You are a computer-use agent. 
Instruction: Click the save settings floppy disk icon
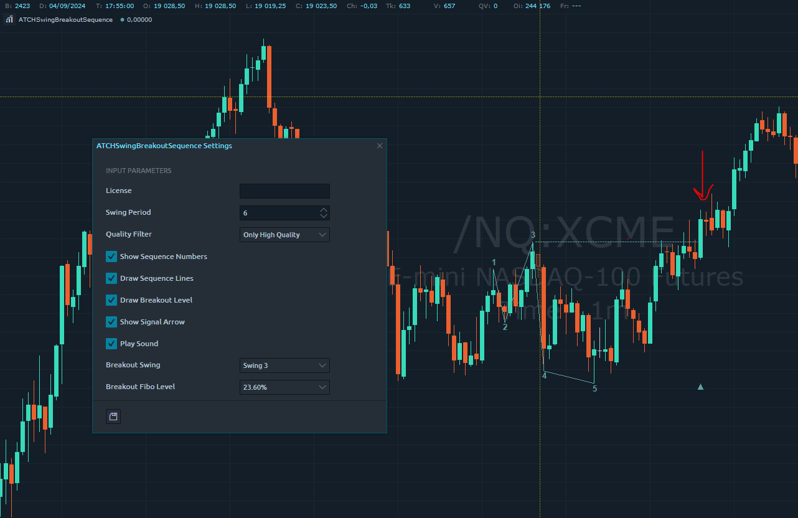click(113, 417)
